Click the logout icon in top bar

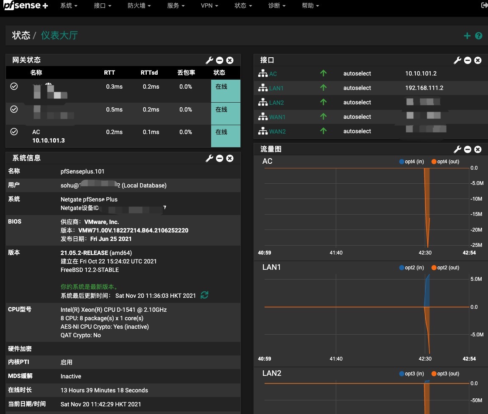[484, 6]
